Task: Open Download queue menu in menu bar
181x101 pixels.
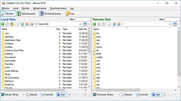Action: (58, 8)
